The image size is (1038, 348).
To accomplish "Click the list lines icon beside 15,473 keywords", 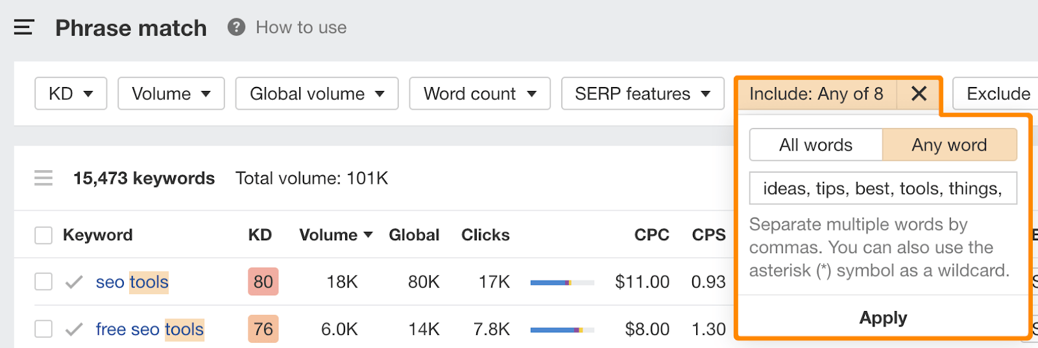I will (43, 178).
